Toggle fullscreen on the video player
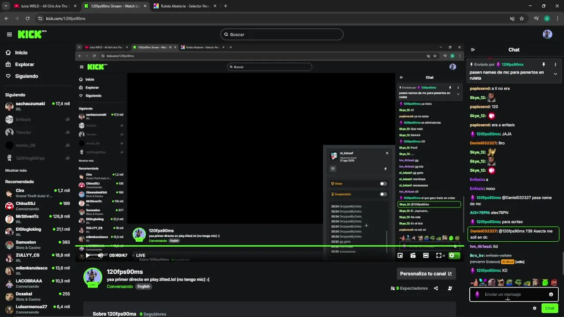Screen dimensions: 564x317 click(439, 255)
